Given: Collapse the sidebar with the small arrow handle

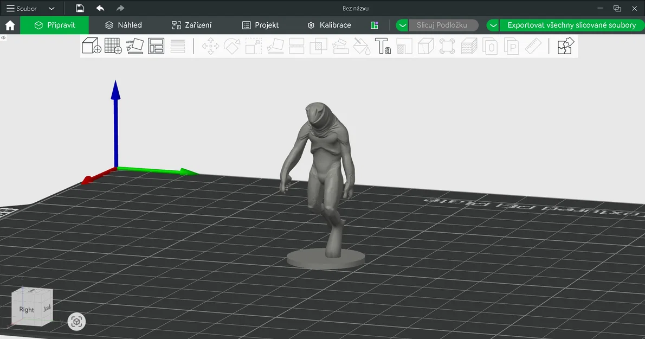Looking at the screenshot, I should [3, 37].
